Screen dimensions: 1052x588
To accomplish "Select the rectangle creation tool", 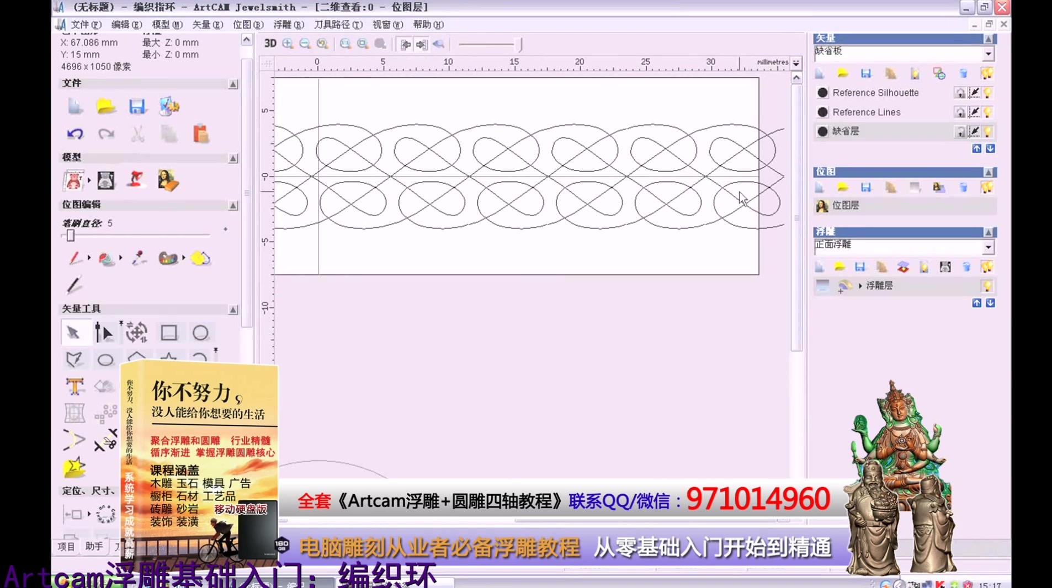I will coord(168,332).
